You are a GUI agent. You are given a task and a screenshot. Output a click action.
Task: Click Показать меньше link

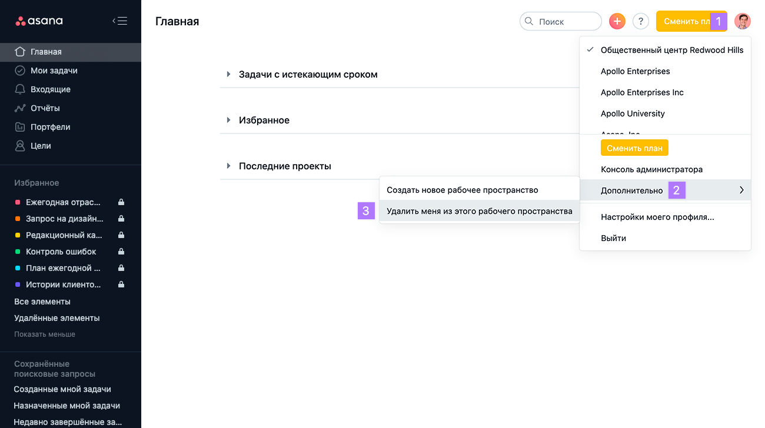click(x=45, y=334)
